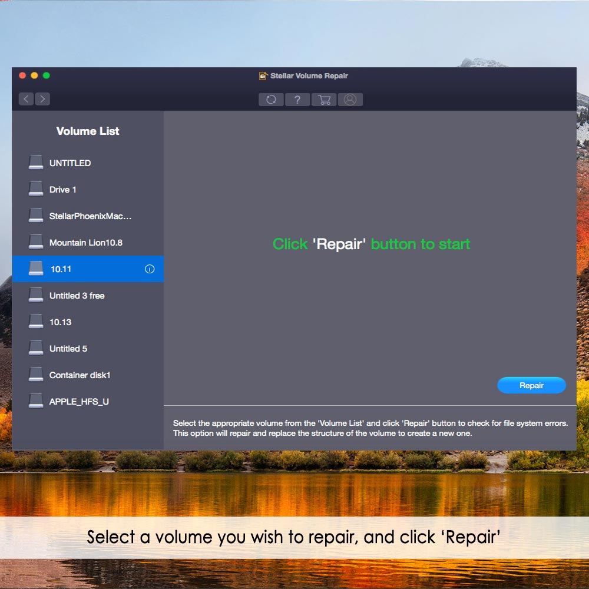Click the shopping cart buy icon
The width and height of the screenshot is (589, 589).
point(324,100)
